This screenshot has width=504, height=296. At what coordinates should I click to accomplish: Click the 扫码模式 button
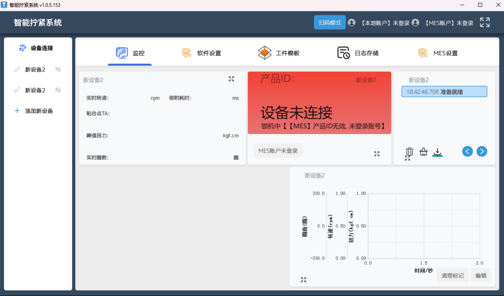tap(330, 22)
